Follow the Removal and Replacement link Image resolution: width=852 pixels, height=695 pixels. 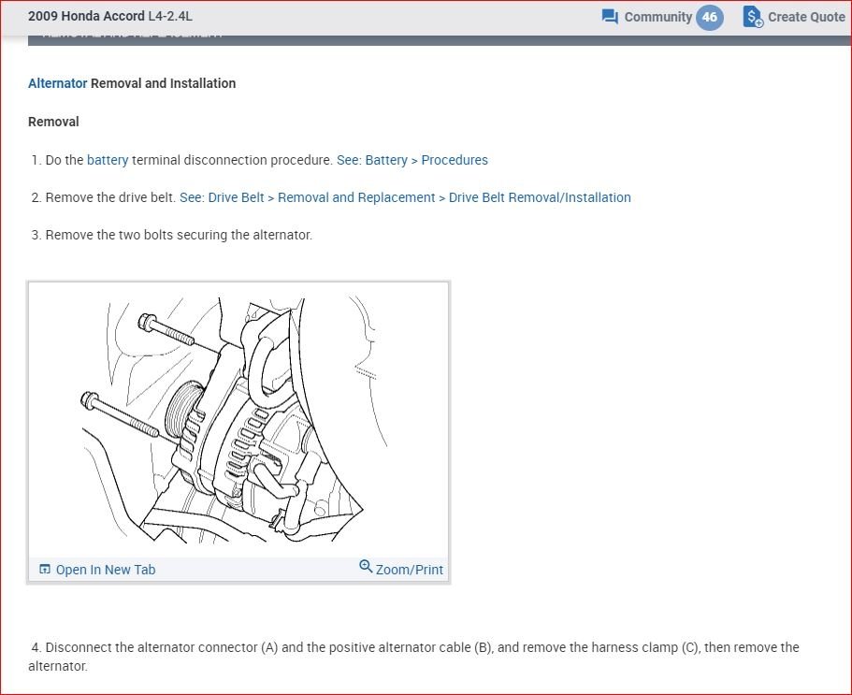356,197
